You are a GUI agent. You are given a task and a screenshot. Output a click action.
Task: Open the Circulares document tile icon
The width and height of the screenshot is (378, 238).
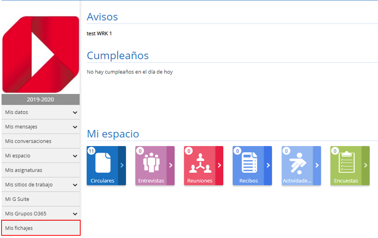[x=103, y=162]
